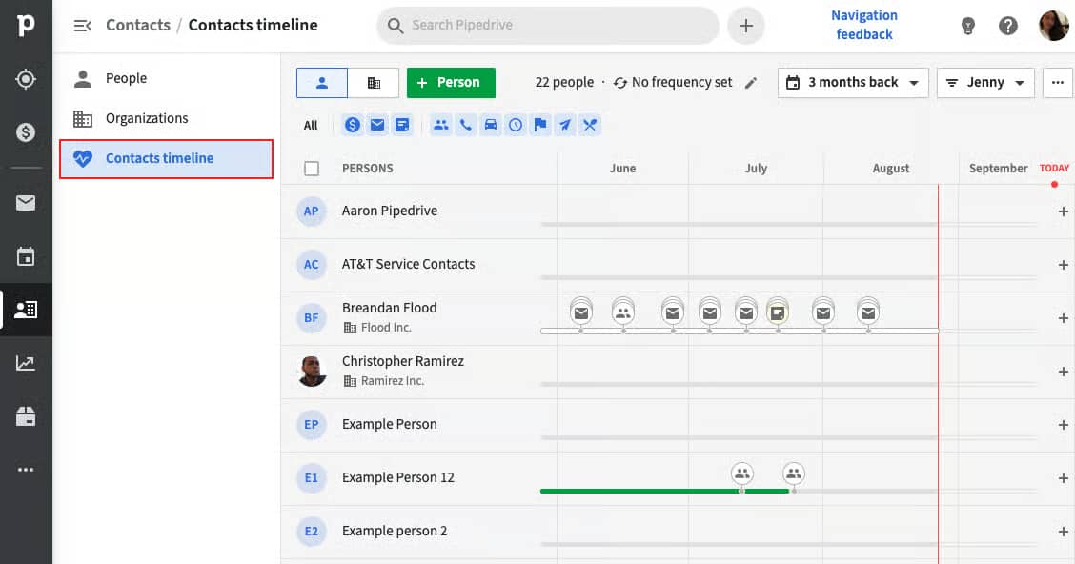The height and width of the screenshot is (564, 1075).
Task: Open the Jenny owner filter dropdown
Action: [x=985, y=83]
